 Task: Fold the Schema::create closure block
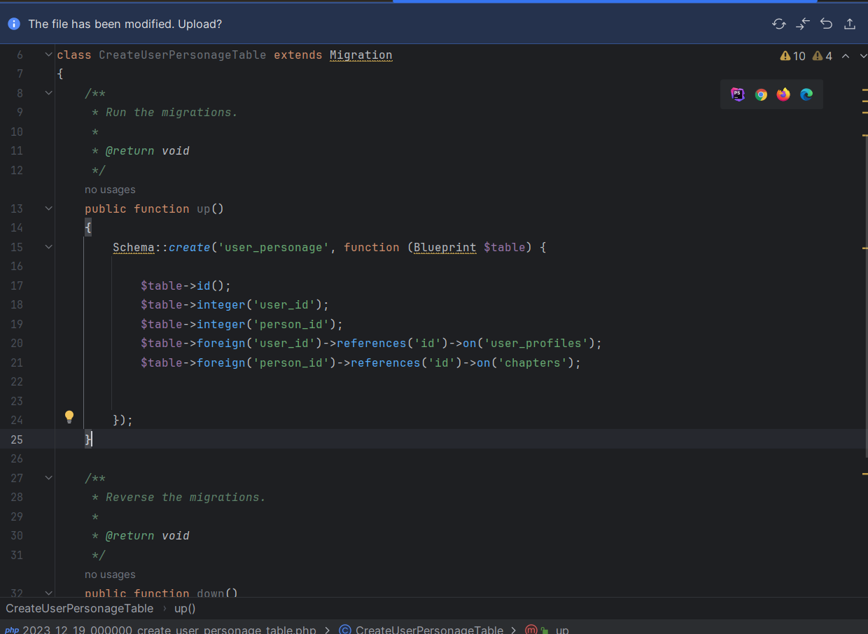pos(49,247)
